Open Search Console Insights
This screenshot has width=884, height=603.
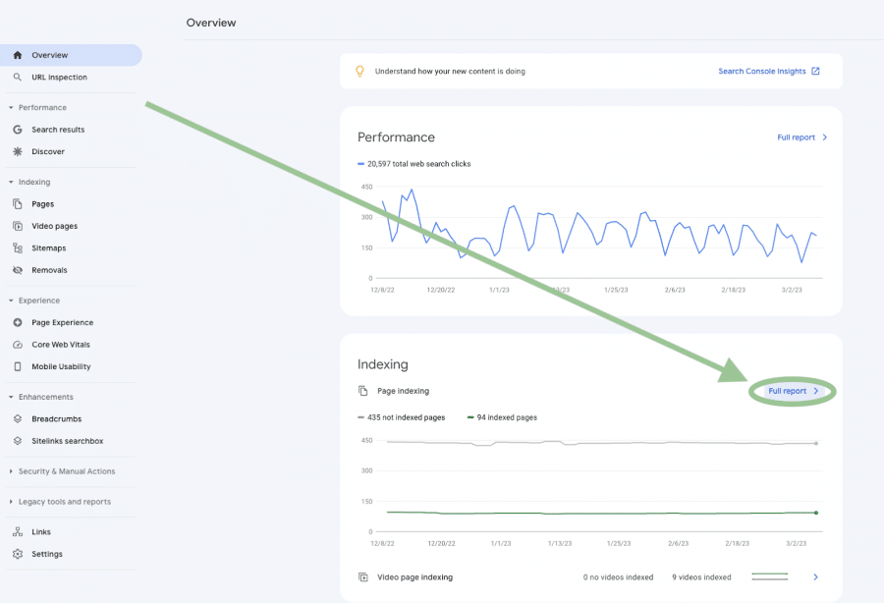pyautogui.click(x=764, y=71)
